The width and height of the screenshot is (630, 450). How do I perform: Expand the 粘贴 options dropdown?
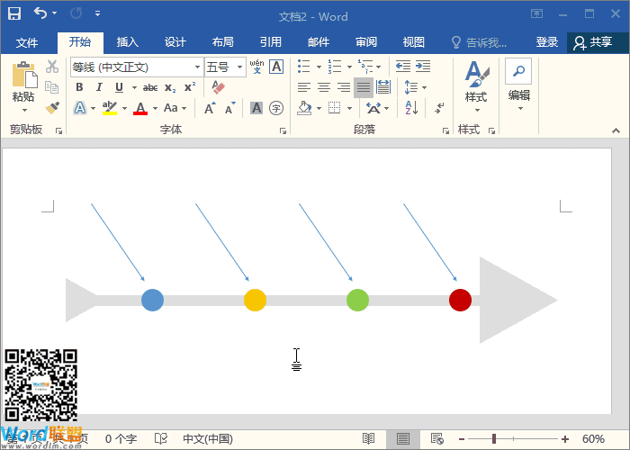coord(24,110)
